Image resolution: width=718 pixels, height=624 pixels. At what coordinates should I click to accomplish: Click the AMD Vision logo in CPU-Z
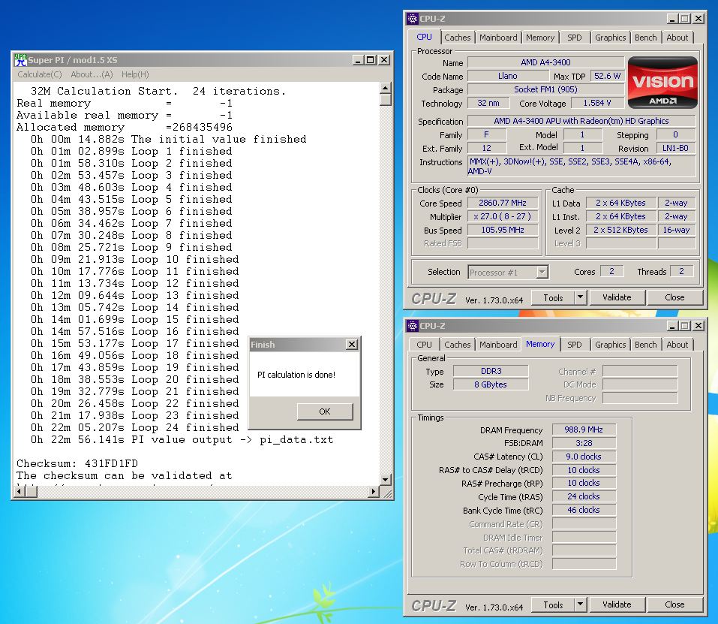tap(662, 83)
